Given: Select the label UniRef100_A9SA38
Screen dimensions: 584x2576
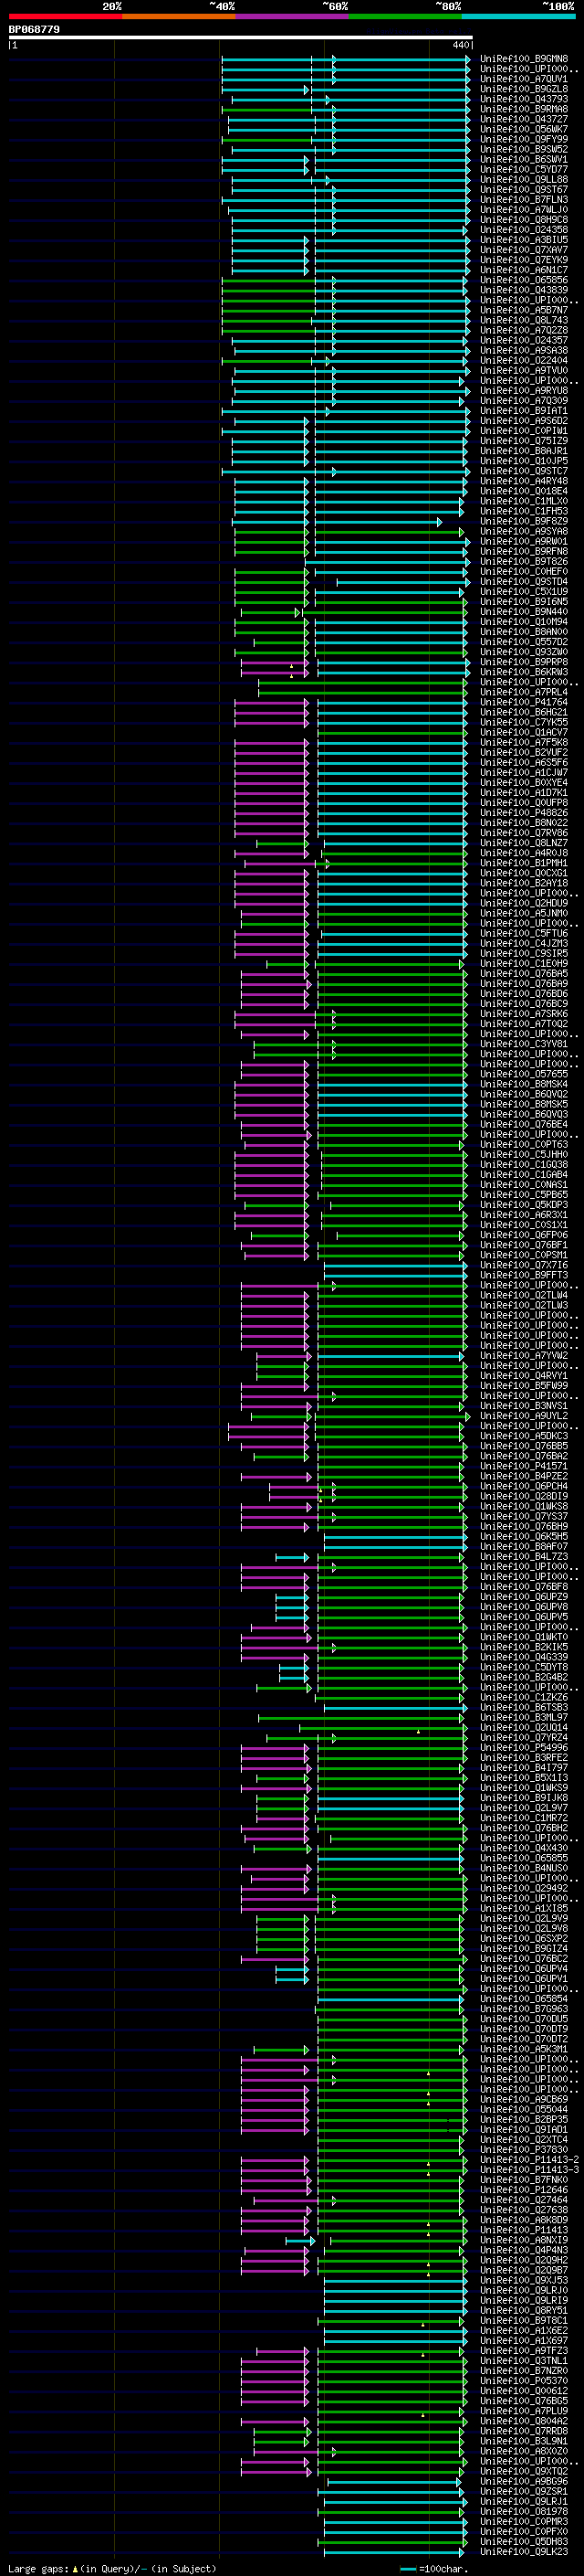Looking at the screenshot, I should point(524,351).
